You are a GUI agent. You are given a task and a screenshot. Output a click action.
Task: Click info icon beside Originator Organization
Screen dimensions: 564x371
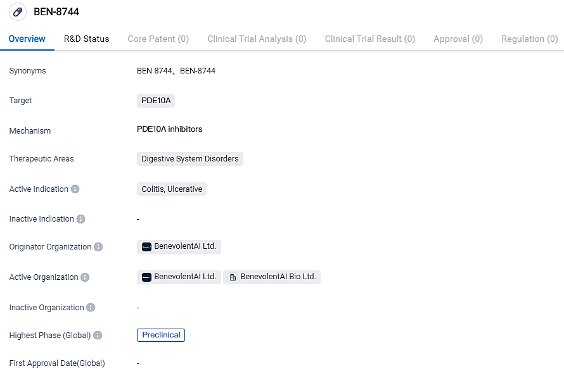pos(98,247)
